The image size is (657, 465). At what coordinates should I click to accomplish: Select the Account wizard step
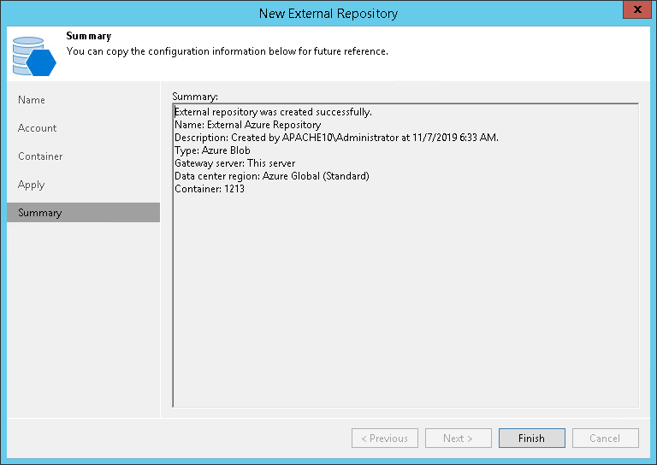coord(38,128)
